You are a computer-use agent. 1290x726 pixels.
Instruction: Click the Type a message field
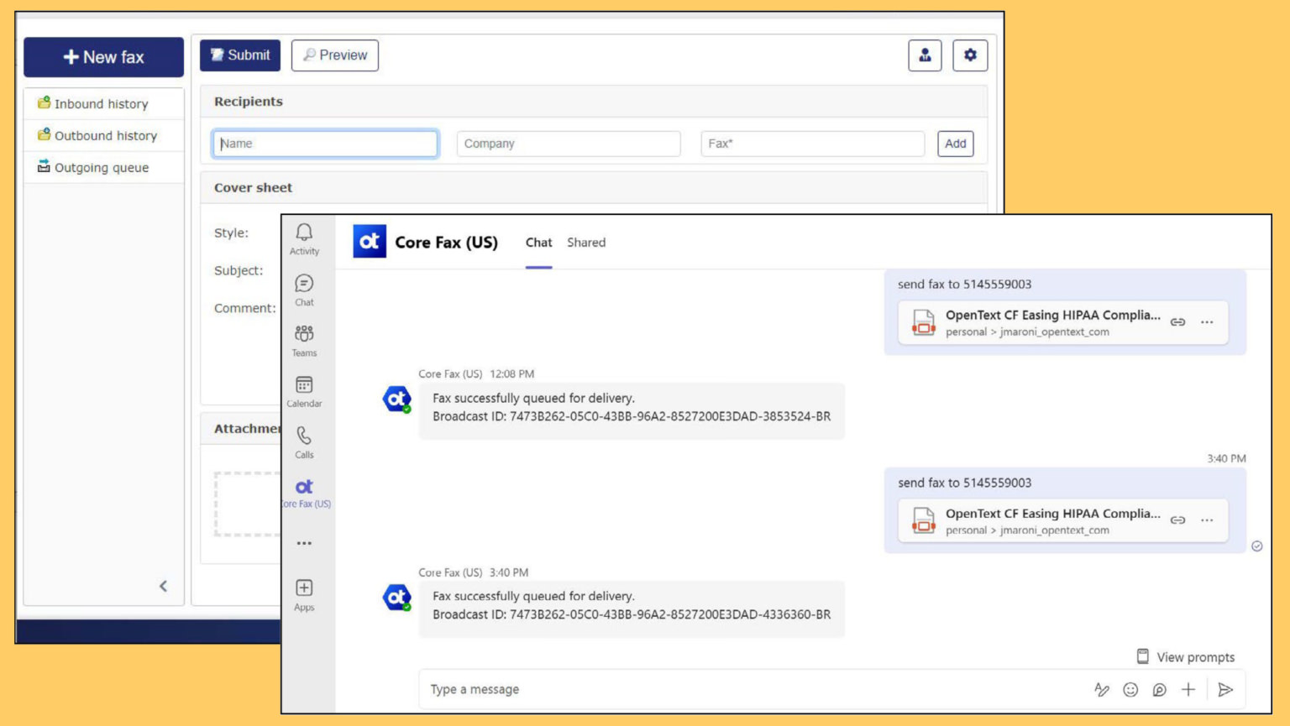click(588, 688)
